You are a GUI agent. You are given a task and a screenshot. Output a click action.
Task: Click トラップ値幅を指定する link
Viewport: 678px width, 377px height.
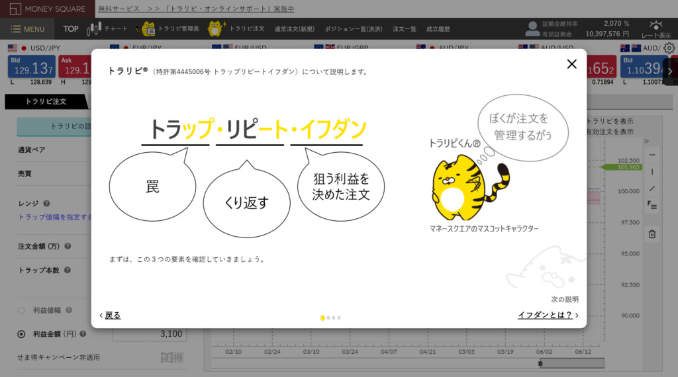pyautogui.click(x=55, y=217)
